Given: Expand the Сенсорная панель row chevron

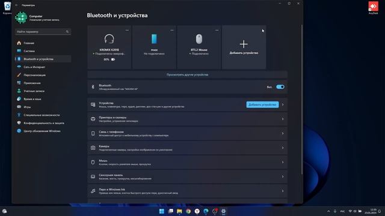Looking at the screenshot, I should point(283,176).
